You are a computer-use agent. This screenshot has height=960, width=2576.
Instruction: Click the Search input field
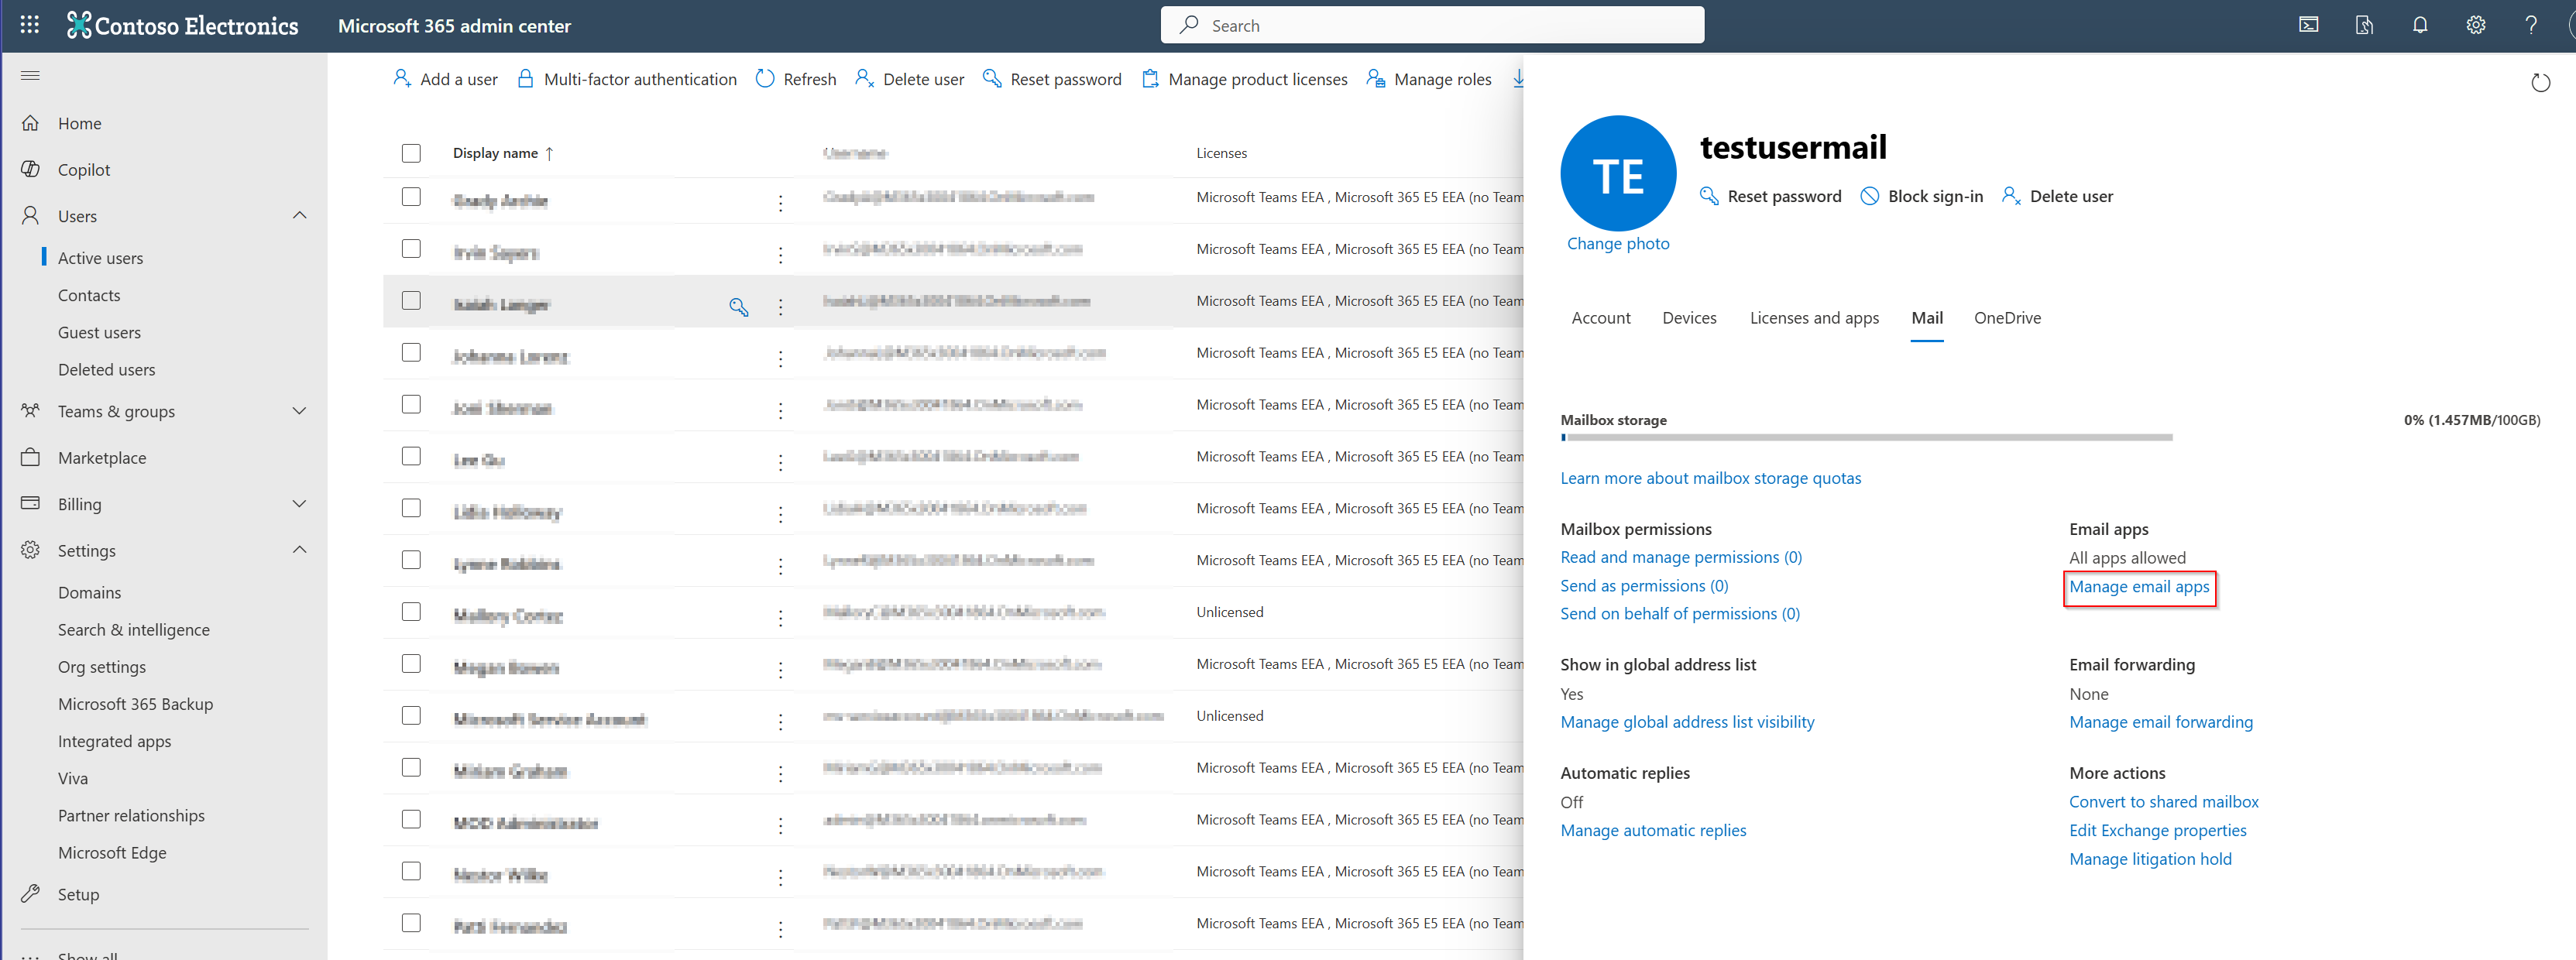[1432, 25]
